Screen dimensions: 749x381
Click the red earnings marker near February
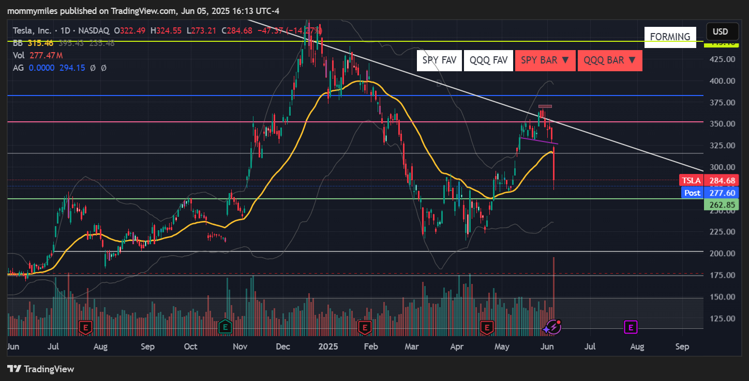[365, 327]
